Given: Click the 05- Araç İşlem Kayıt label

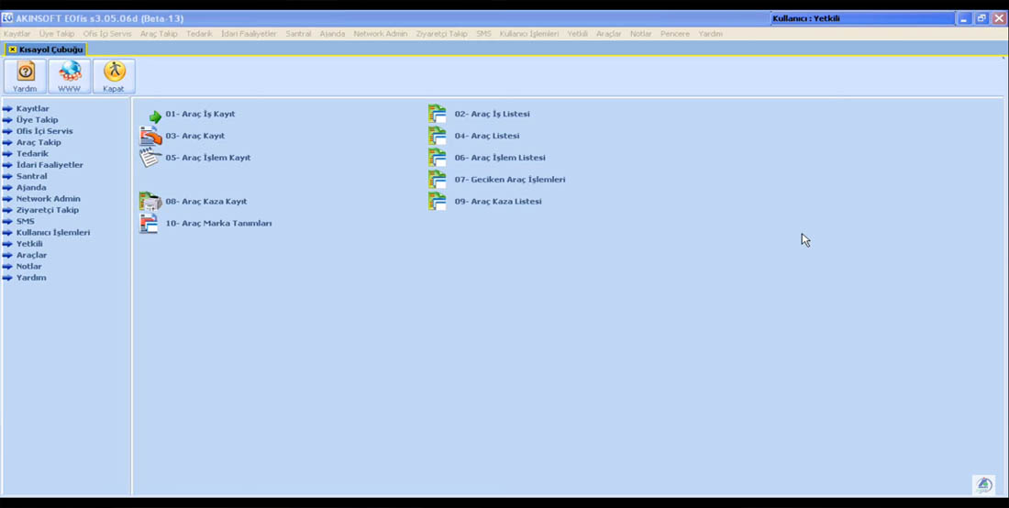Looking at the screenshot, I should coord(208,158).
